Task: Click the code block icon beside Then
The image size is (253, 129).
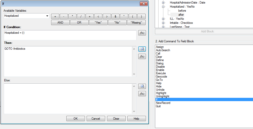Action: [142, 49]
